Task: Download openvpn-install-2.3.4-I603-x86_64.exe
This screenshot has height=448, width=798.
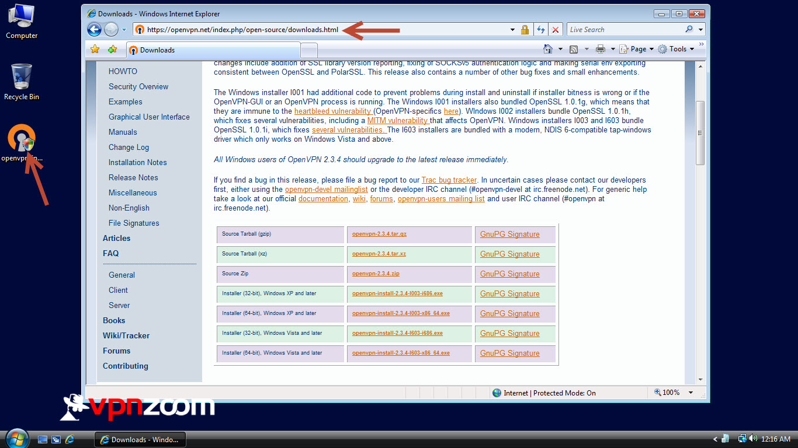Action: 401,353
